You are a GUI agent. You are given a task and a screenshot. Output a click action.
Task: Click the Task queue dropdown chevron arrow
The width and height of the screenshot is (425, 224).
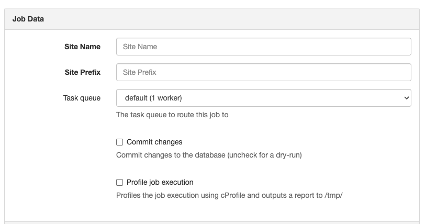406,98
